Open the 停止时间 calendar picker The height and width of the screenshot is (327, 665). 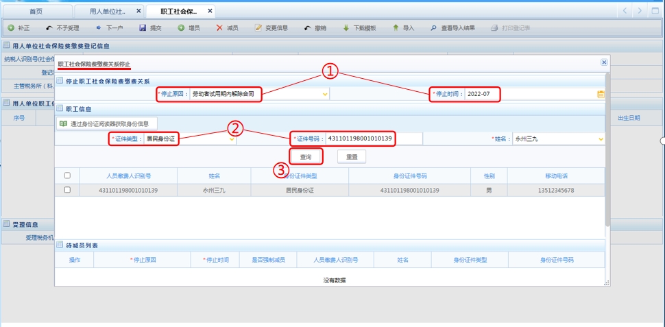click(601, 94)
